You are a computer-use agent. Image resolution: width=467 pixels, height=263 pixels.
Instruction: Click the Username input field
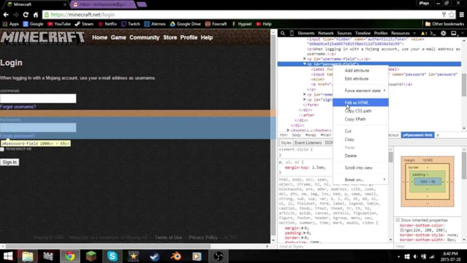(38, 98)
